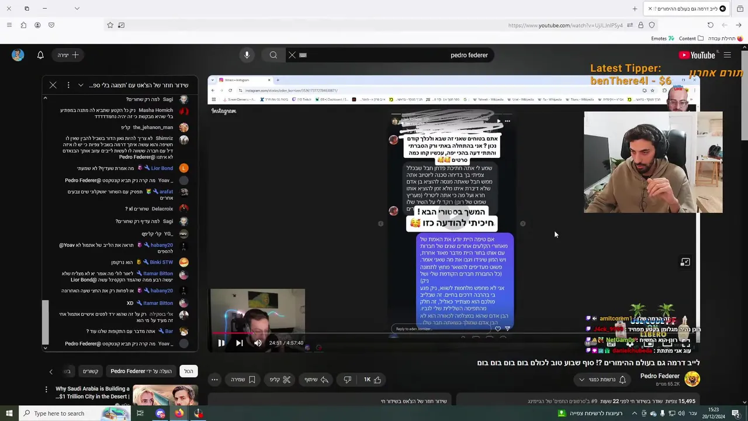The height and width of the screenshot is (421, 748).
Task: Open a new browser tab
Action: click(635, 9)
